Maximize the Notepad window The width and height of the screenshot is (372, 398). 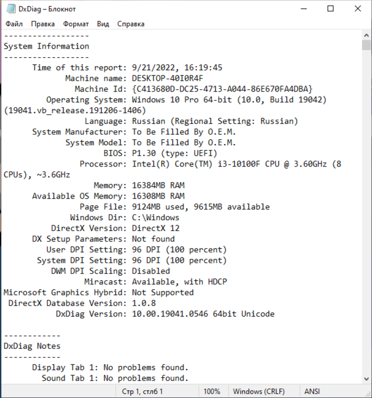click(330, 9)
